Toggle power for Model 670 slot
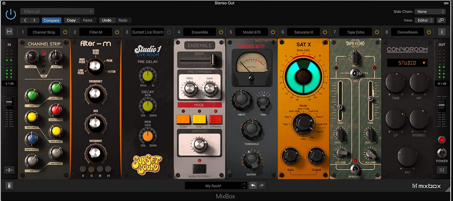 pyautogui.click(x=273, y=32)
